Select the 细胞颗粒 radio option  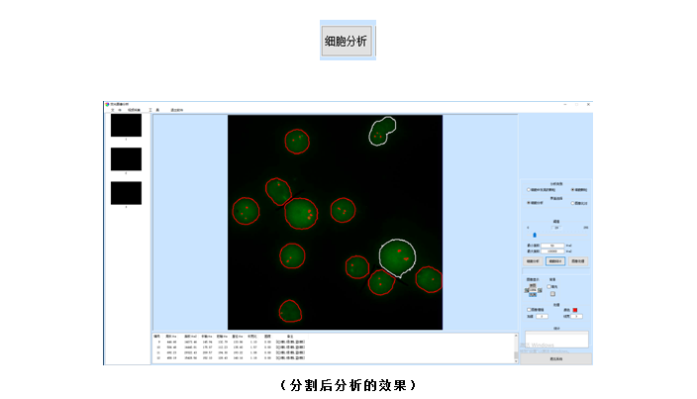tap(573, 189)
